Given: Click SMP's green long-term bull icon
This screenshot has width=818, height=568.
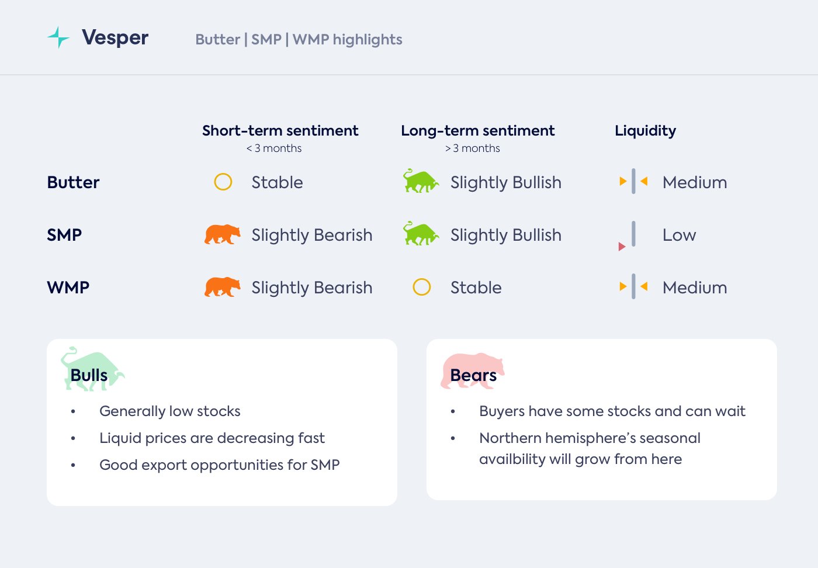Looking at the screenshot, I should (421, 234).
